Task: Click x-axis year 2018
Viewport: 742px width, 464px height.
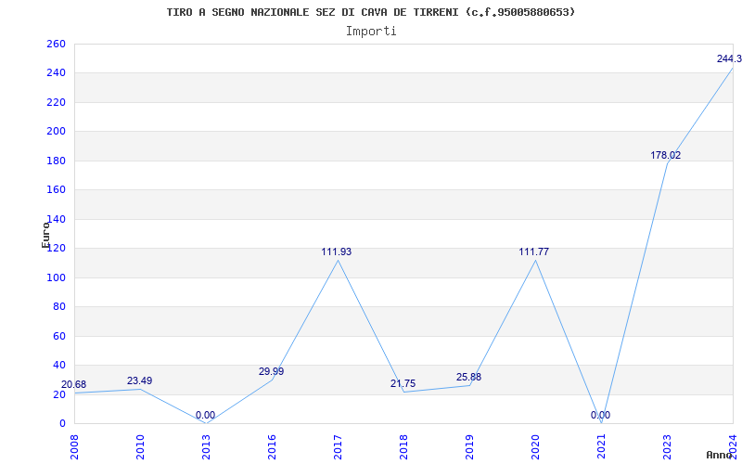Action: point(403,447)
